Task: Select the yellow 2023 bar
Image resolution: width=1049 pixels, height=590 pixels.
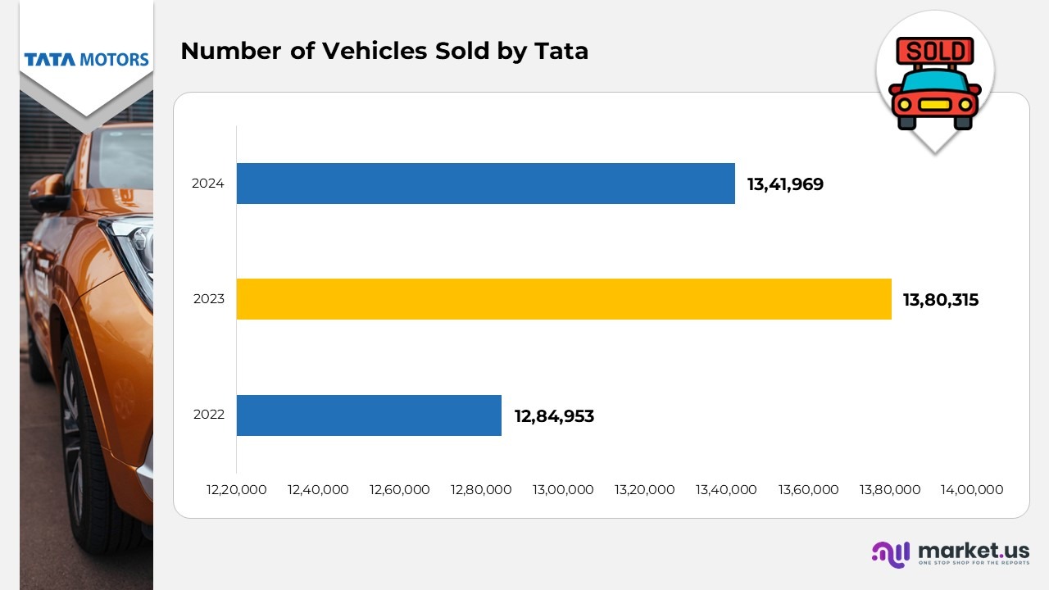Action: tap(564, 299)
